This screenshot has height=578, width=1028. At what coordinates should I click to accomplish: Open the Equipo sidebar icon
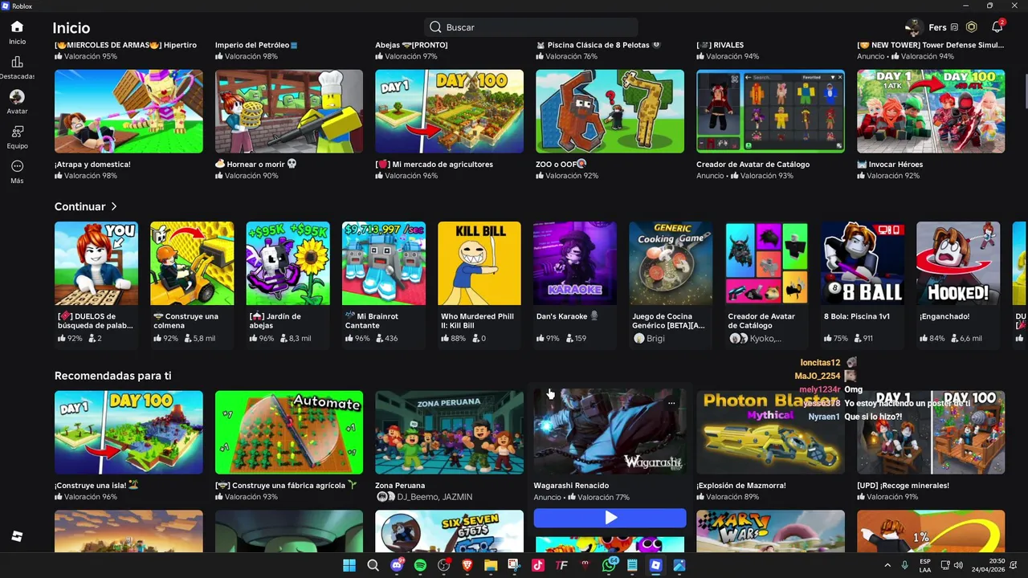tap(17, 132)
